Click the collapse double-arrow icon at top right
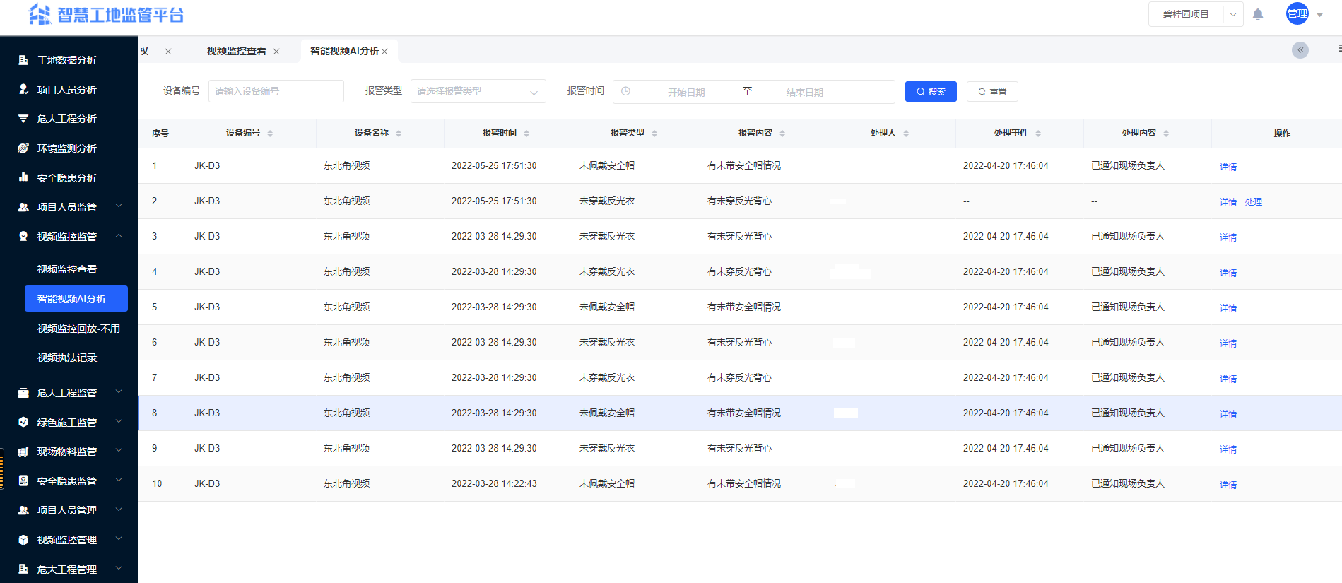Screen dimensions: 1342x583 click(x=1300, y=50)
